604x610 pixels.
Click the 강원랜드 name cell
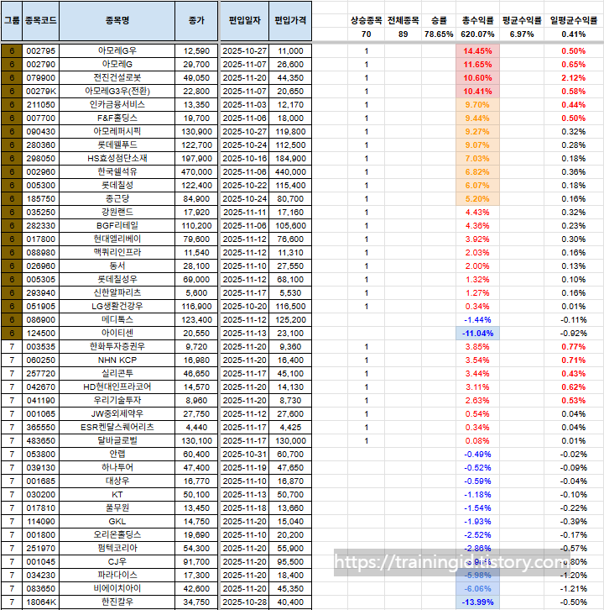coord(117,213)
